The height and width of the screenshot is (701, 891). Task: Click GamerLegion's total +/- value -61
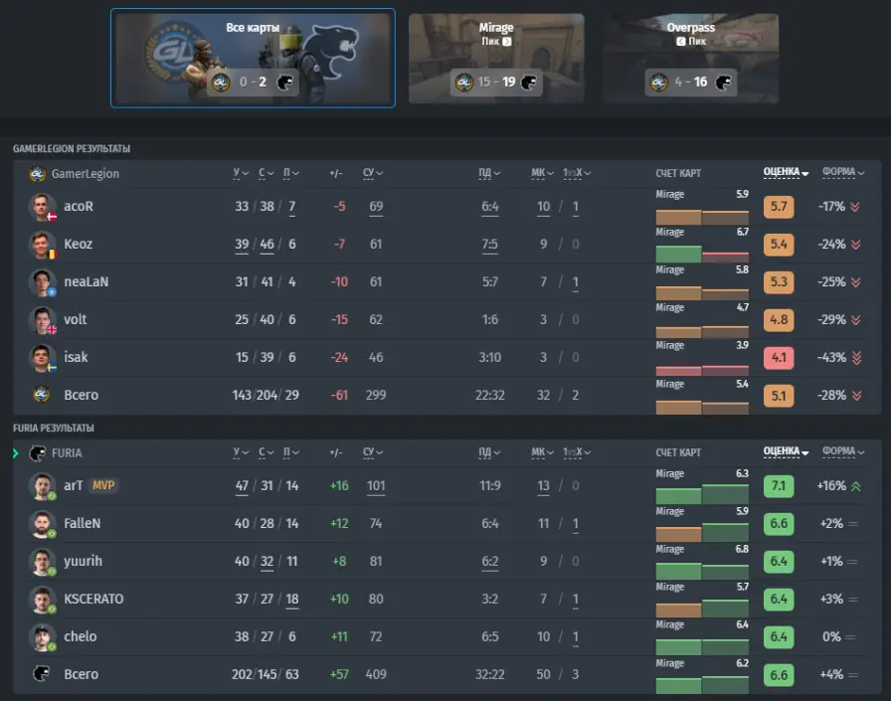click(339, 395)
